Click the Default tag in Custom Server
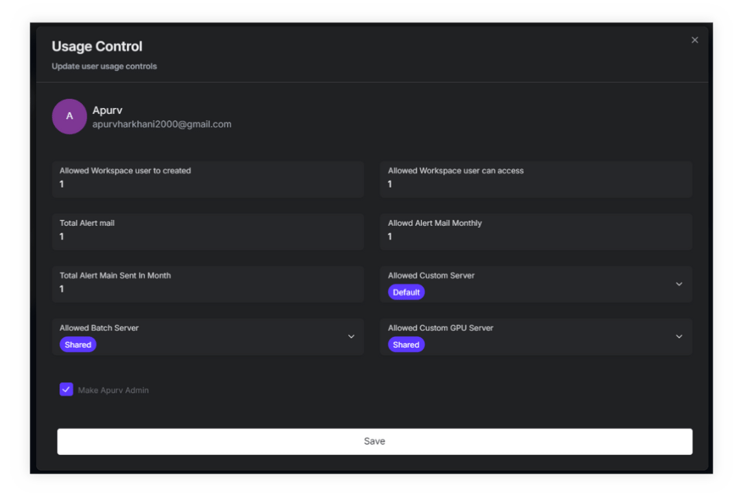This screenshot has height=493, width=743. pos(406,292)
